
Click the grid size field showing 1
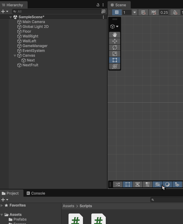127,12
